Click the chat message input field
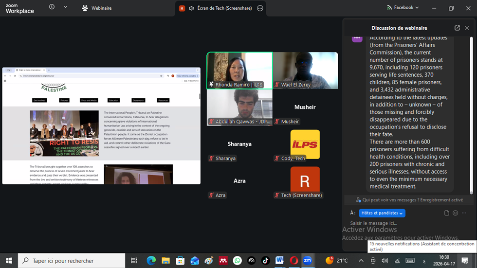 pyautogui.click(x=389, y=223)
